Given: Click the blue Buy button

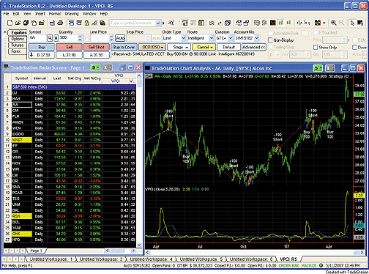Looking at the screenshot, I should pos(42,47).
